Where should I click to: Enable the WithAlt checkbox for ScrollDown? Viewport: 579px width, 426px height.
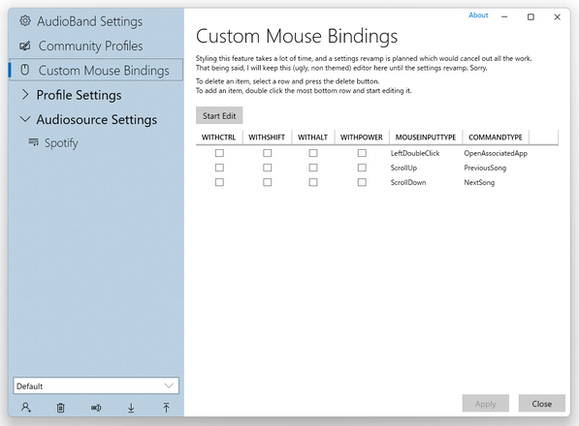[x=313, y=182]
